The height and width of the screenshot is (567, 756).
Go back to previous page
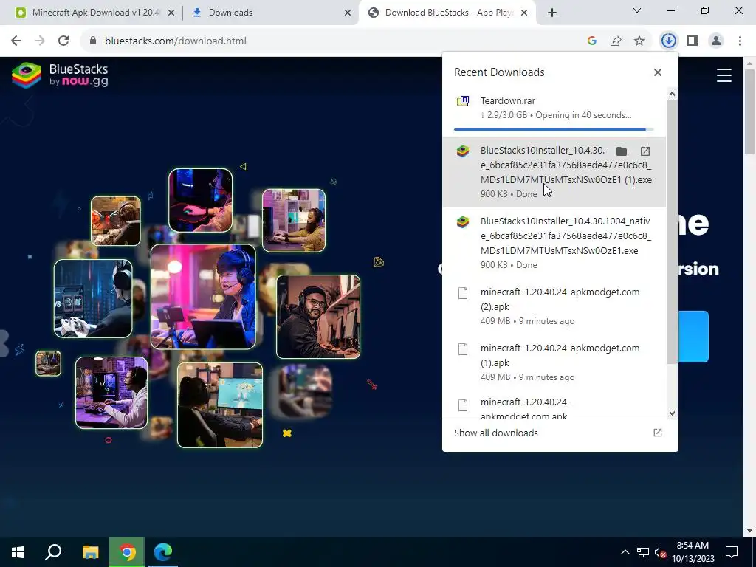point(16,41)
